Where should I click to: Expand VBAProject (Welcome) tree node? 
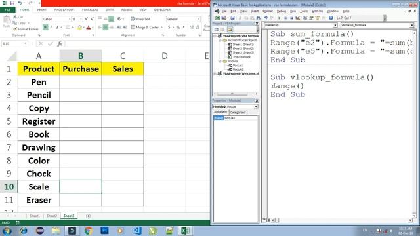215,73
